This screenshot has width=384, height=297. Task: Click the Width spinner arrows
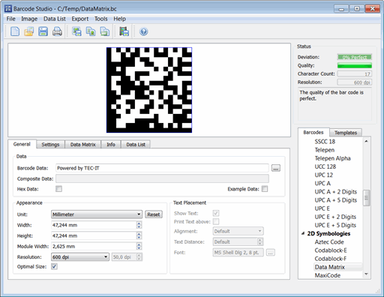[x=139, y=225]
